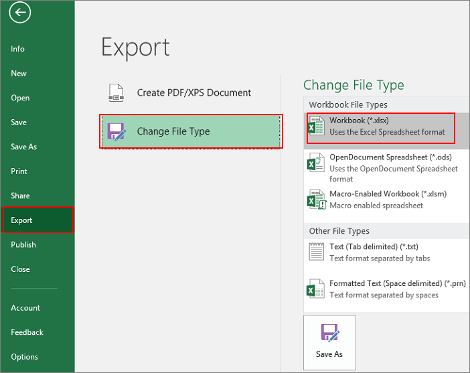Select the Publish menu item

point(23,244)
